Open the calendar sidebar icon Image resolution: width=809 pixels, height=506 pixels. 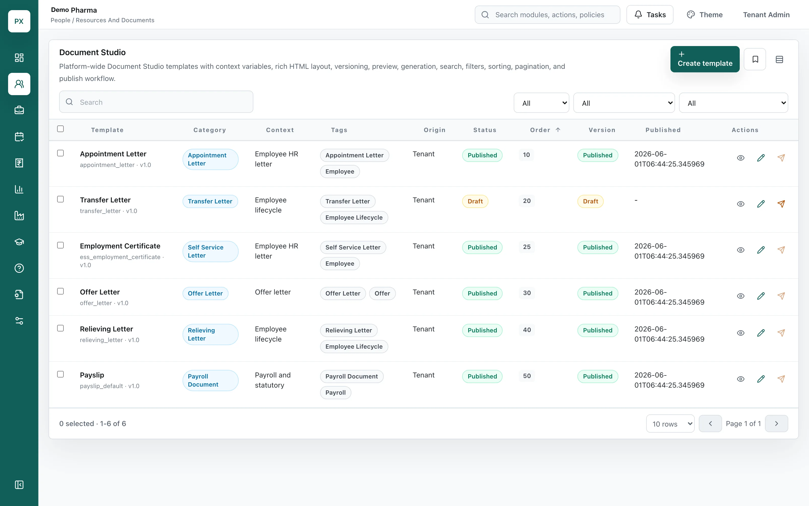tap(19, 137)
